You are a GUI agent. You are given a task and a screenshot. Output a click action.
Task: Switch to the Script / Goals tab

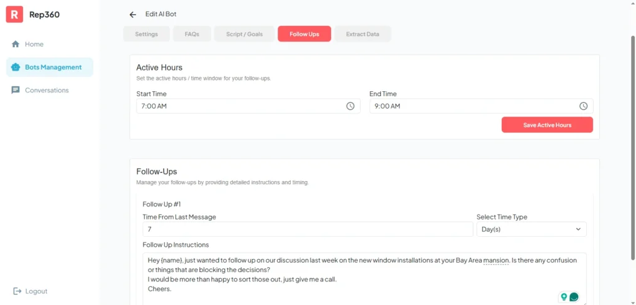(x=244, y=34)
